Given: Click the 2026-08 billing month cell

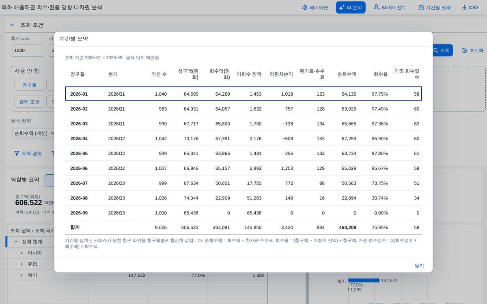Looking at the screenshot, I should click(79, 198).
